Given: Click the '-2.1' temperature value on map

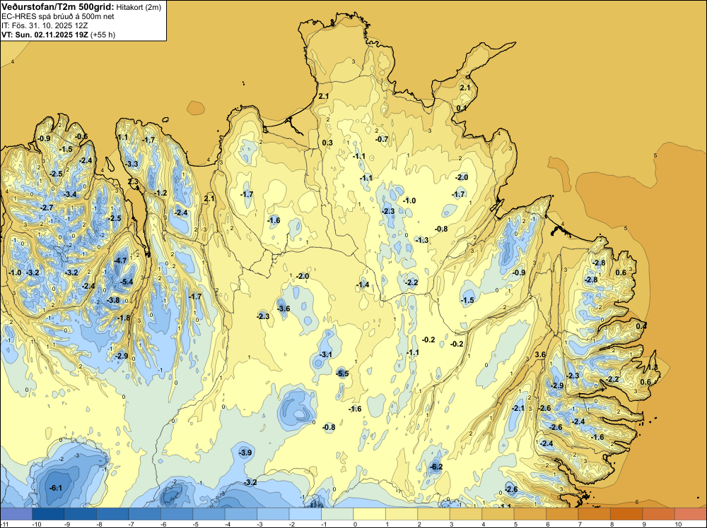Looking at the screenshot, I should (x=518, y=408).
